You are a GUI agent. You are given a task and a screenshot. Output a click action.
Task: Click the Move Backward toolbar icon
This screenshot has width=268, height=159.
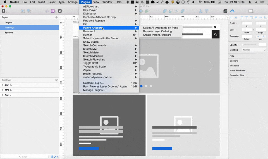(x=207, y=11)
